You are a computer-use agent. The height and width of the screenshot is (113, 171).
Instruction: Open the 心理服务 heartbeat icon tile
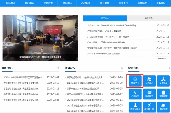pos(135,94)
